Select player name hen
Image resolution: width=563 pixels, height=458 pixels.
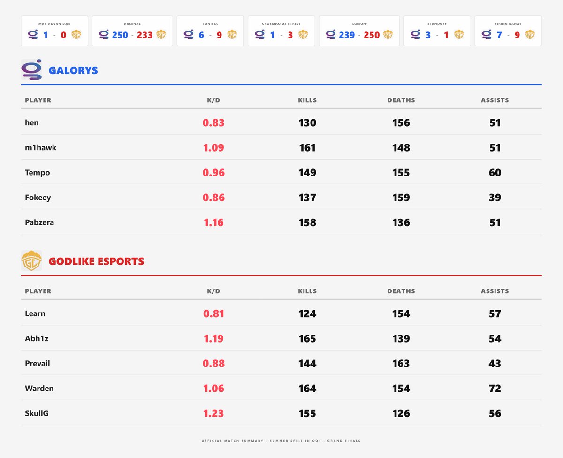pyautogui.click(x=32, y=122)
